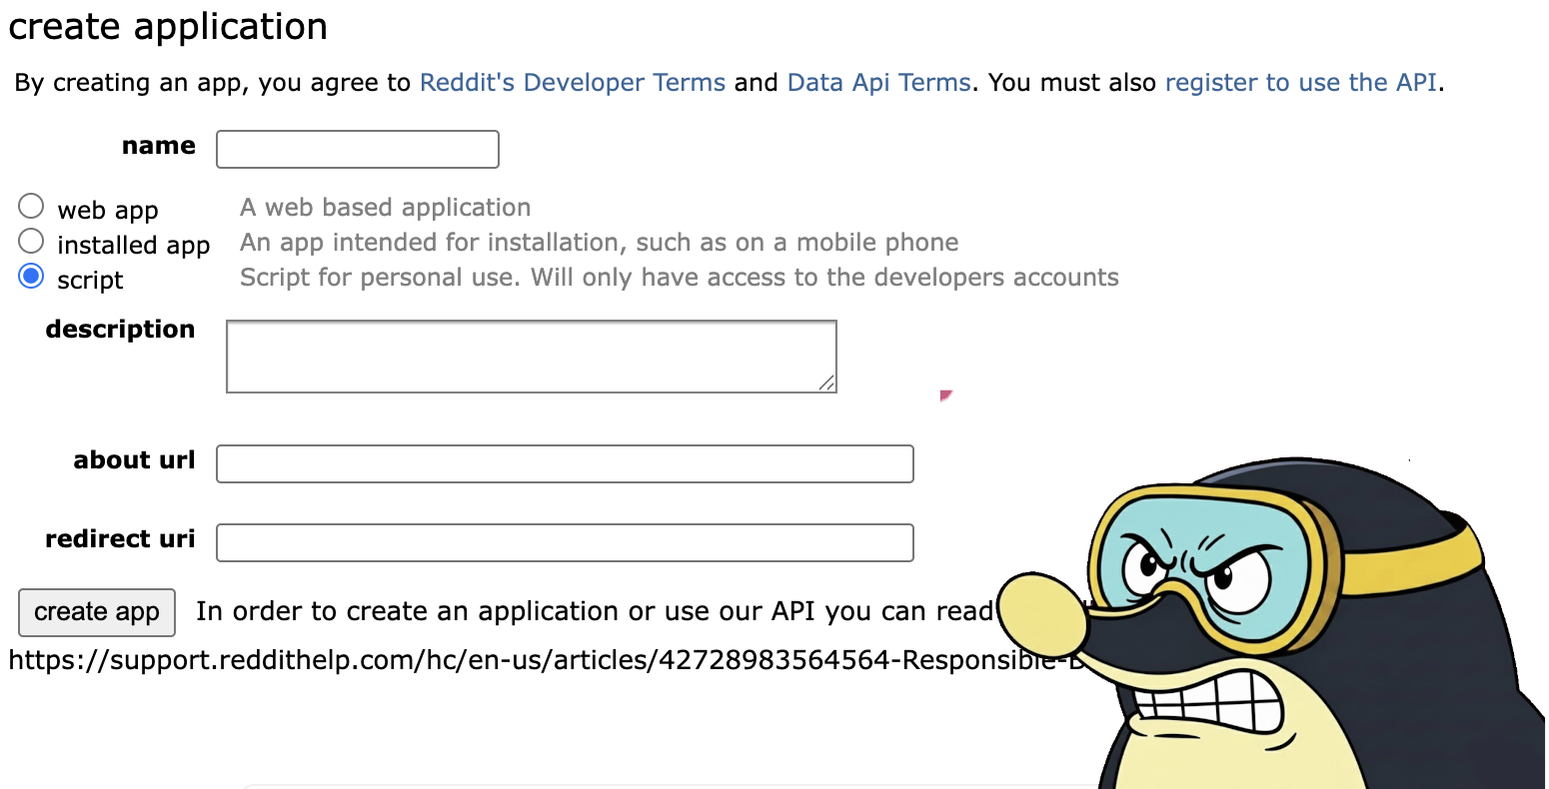Image resolution: width=1549 pixels, height=789 pixels.
Task: Open the "Reddit's Developer Terms" link
Action: coord(572,82)
